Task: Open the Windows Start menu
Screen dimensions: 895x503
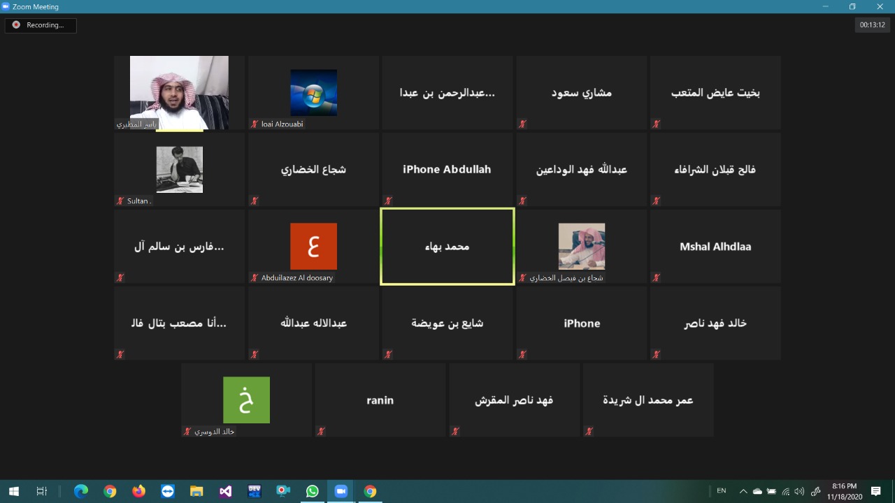Action: pos(13,491)
